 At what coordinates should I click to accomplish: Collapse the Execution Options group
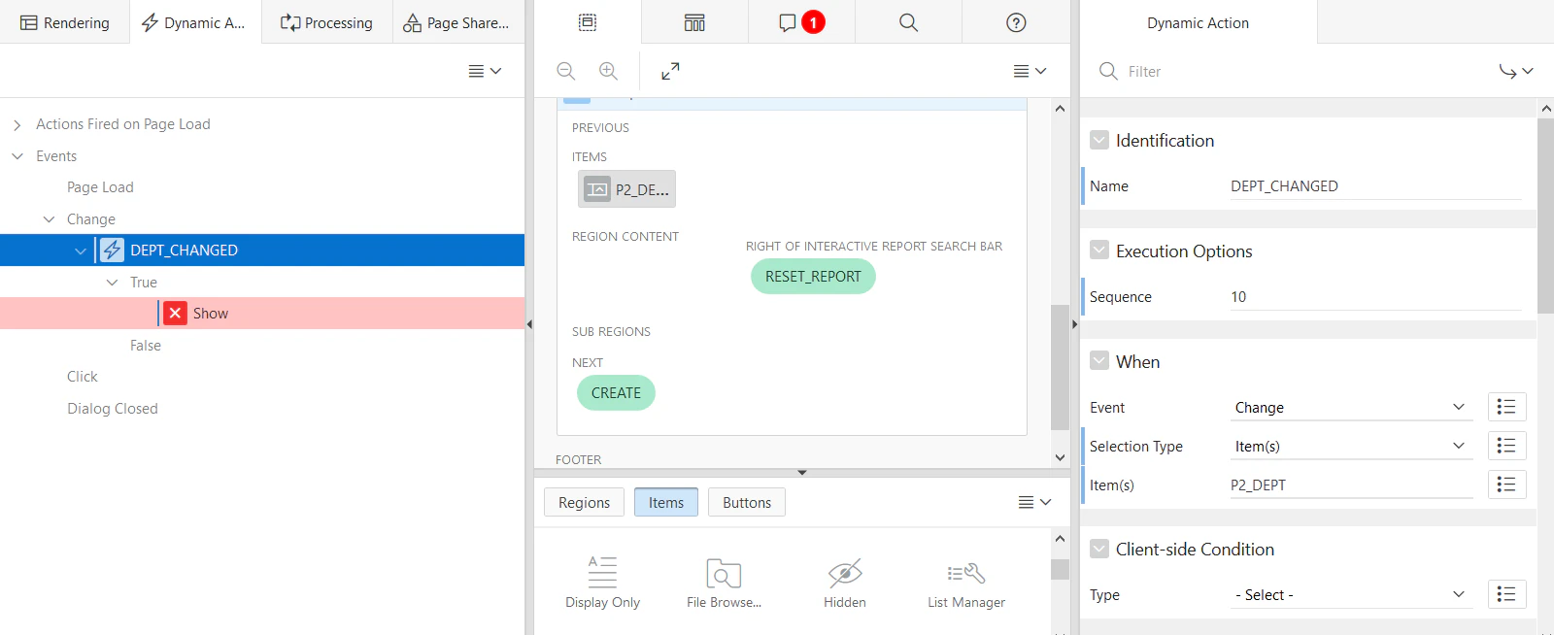[x=1099, y=251]
